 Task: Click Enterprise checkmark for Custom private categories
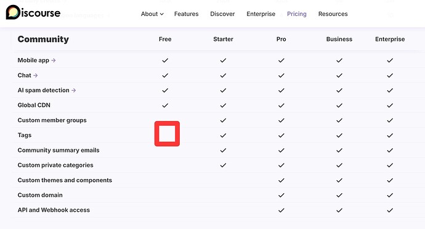click(390, 165)
